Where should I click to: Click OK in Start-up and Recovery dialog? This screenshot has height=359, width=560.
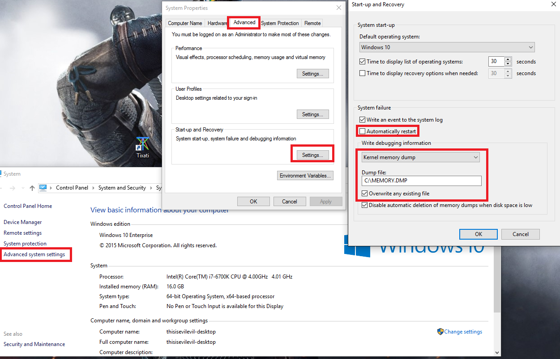[x=479, y=234]
